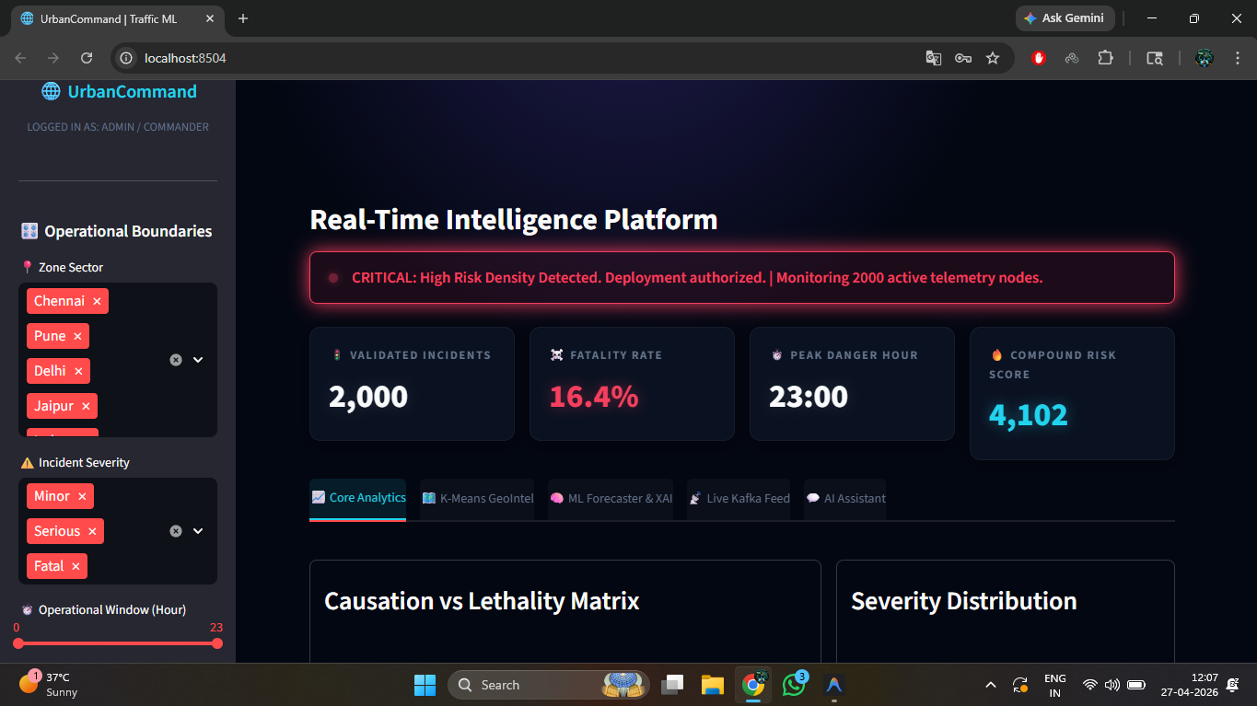Open WhatsApp from the taskbar
Image resolution: width=1257 pixels, height=706 pixels.
[794, 685]
